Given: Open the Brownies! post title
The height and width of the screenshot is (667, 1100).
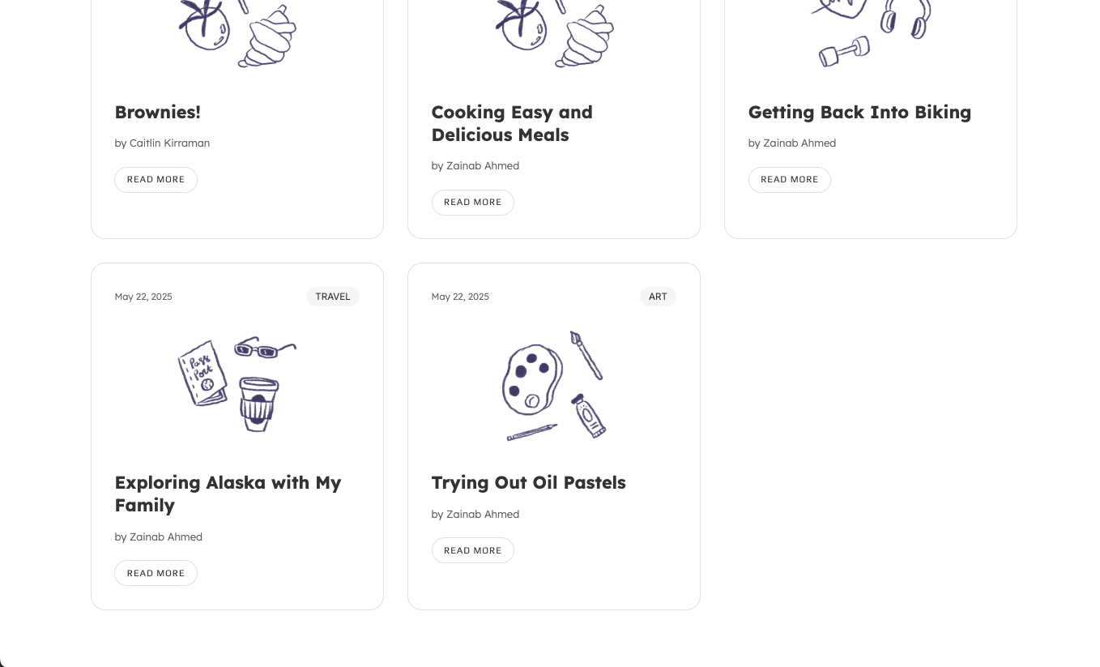Looking at the screenshot, I should [157, 112].
